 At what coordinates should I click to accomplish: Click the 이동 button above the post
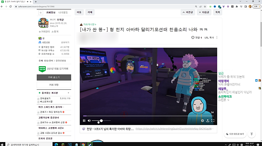[x=79, y=12]
